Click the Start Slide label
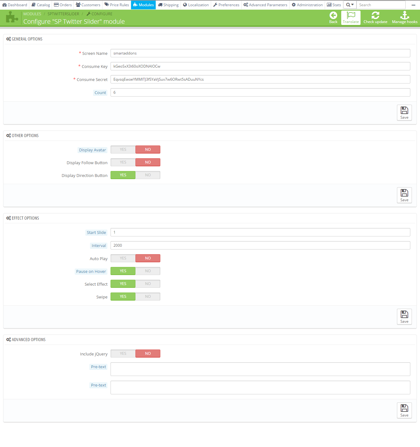 click(x=96, y=232)
